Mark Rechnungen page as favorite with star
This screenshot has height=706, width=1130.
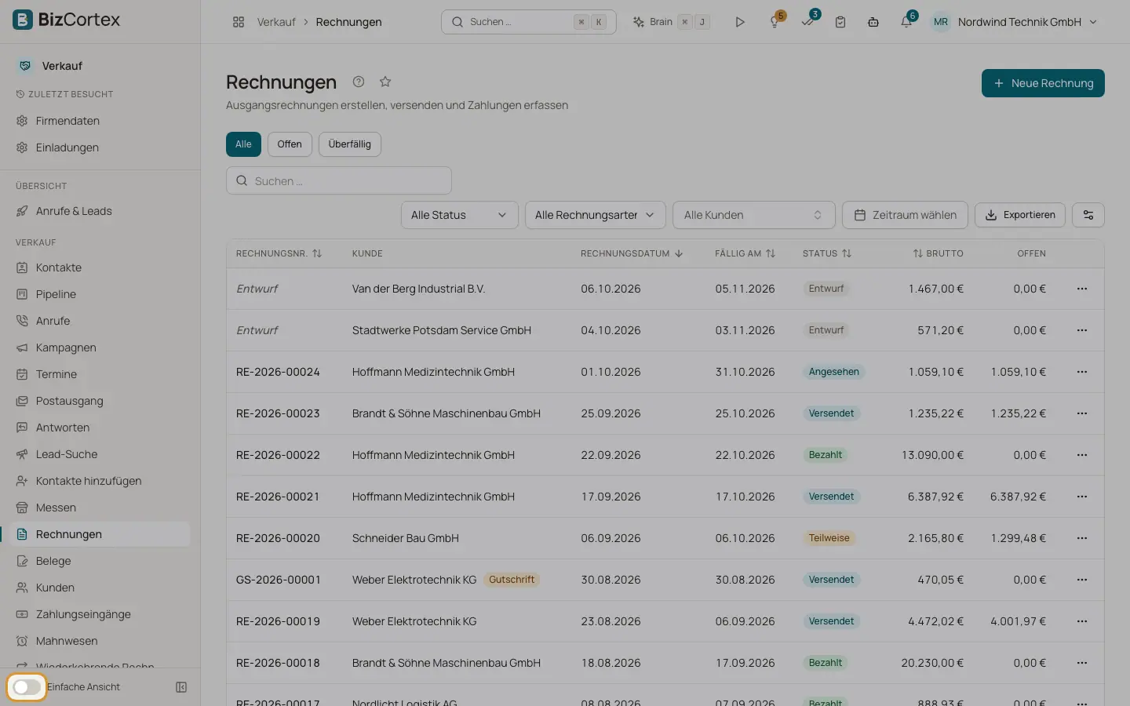tap(385, 82)
